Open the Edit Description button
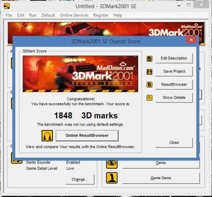 pos(174,58)
